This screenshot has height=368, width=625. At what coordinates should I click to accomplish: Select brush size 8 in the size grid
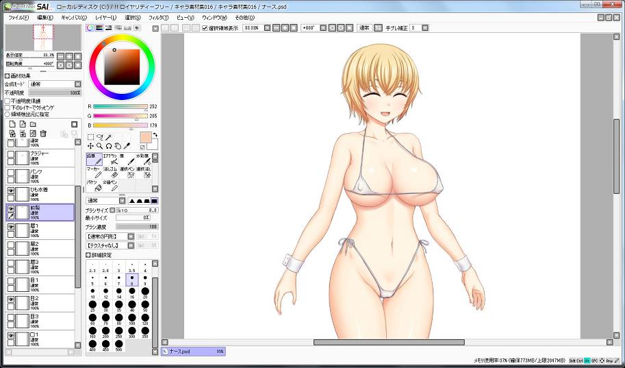tap(132, 278)
